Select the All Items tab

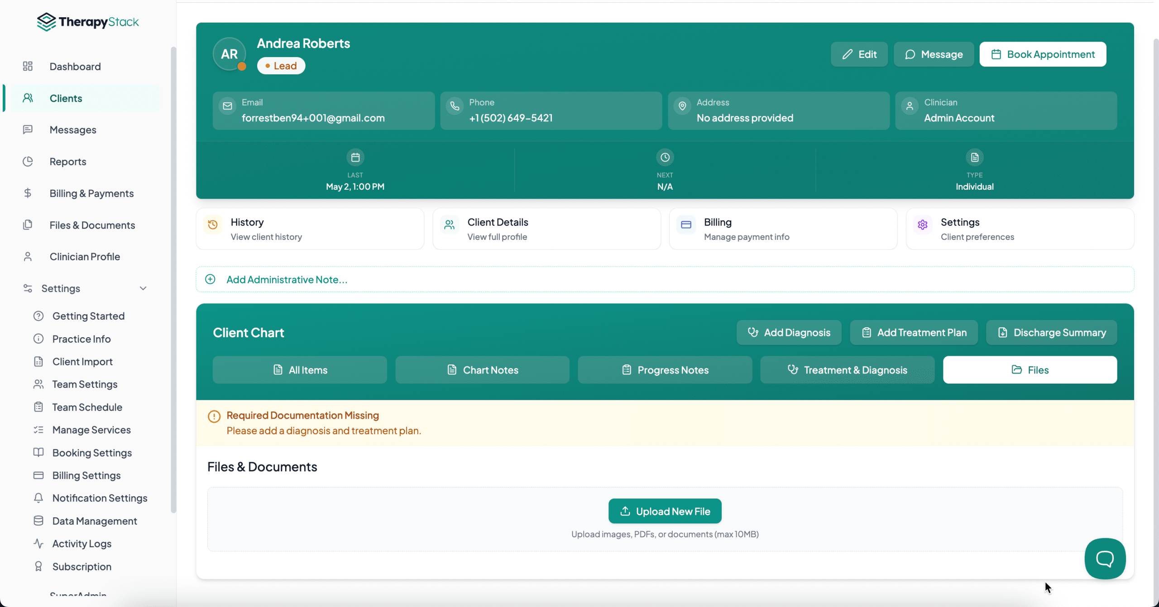pyautogui.click(x=300, y=370)
